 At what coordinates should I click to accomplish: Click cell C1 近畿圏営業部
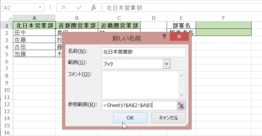119,25
